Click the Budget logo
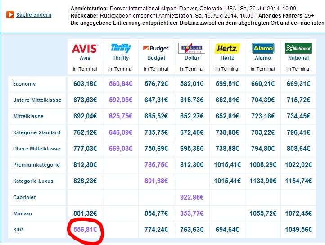 pyautogui.click(x=156, y=48)
